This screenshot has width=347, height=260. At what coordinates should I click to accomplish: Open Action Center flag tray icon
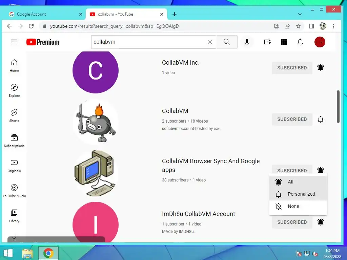299,254
